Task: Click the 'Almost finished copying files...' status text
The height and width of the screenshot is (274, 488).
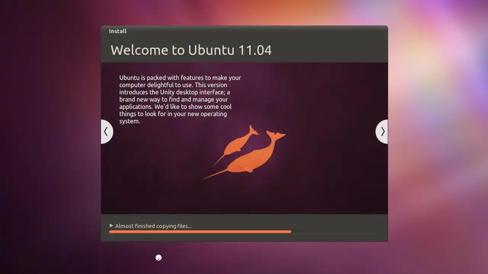Action: click(x=154, y=226)
